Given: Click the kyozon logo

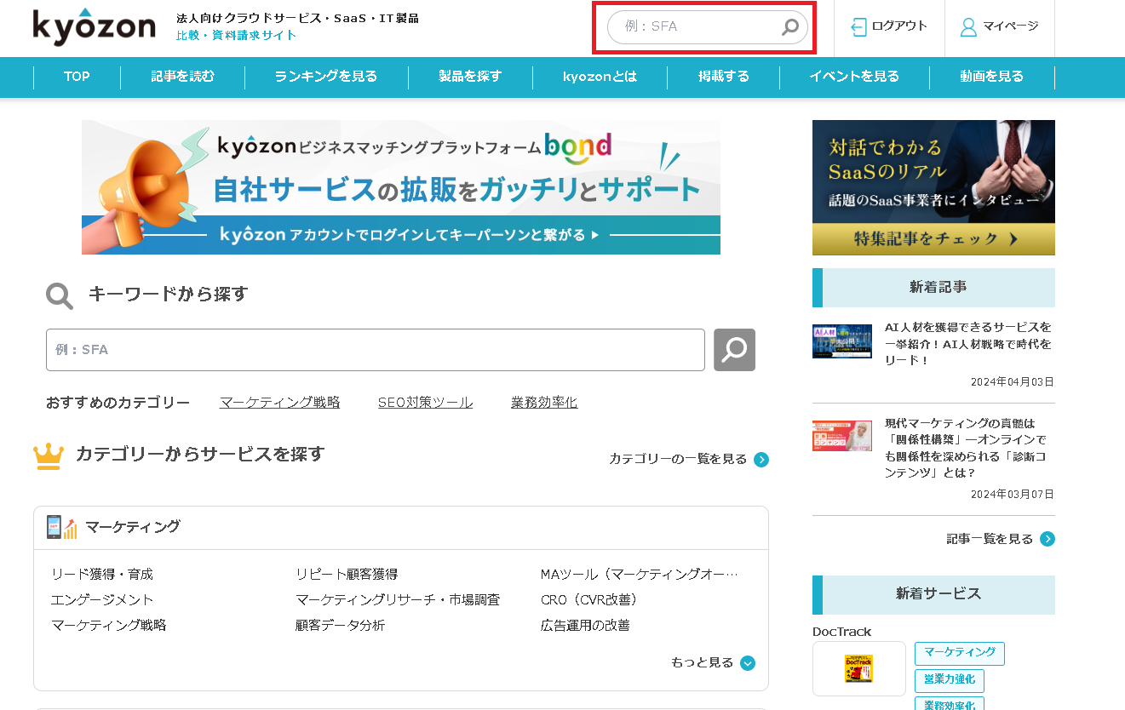Looking at the screenshot, I should pyautogui.click(x=94, y=26).
